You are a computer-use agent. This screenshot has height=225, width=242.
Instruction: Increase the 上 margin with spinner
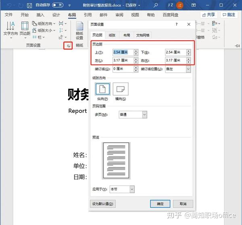(x=136, y=51)
